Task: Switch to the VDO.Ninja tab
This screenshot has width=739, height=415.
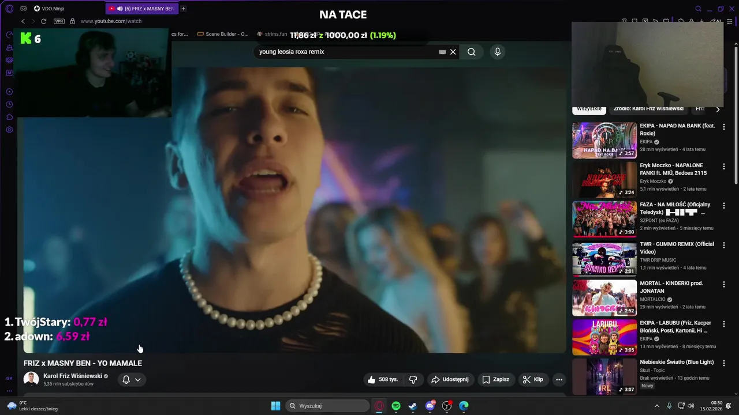Action: (49, 9)
